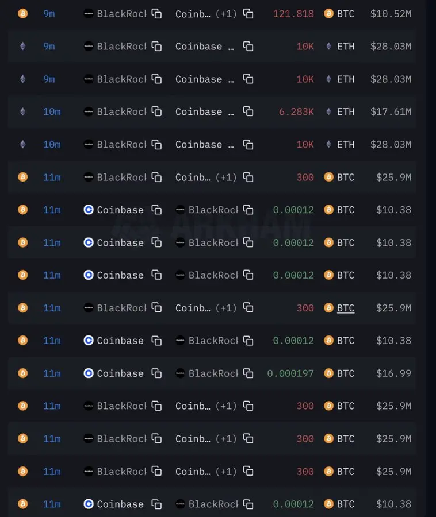Open the ETH token in the $17.61M row
The image size is (436, 517).
(346, 112)
